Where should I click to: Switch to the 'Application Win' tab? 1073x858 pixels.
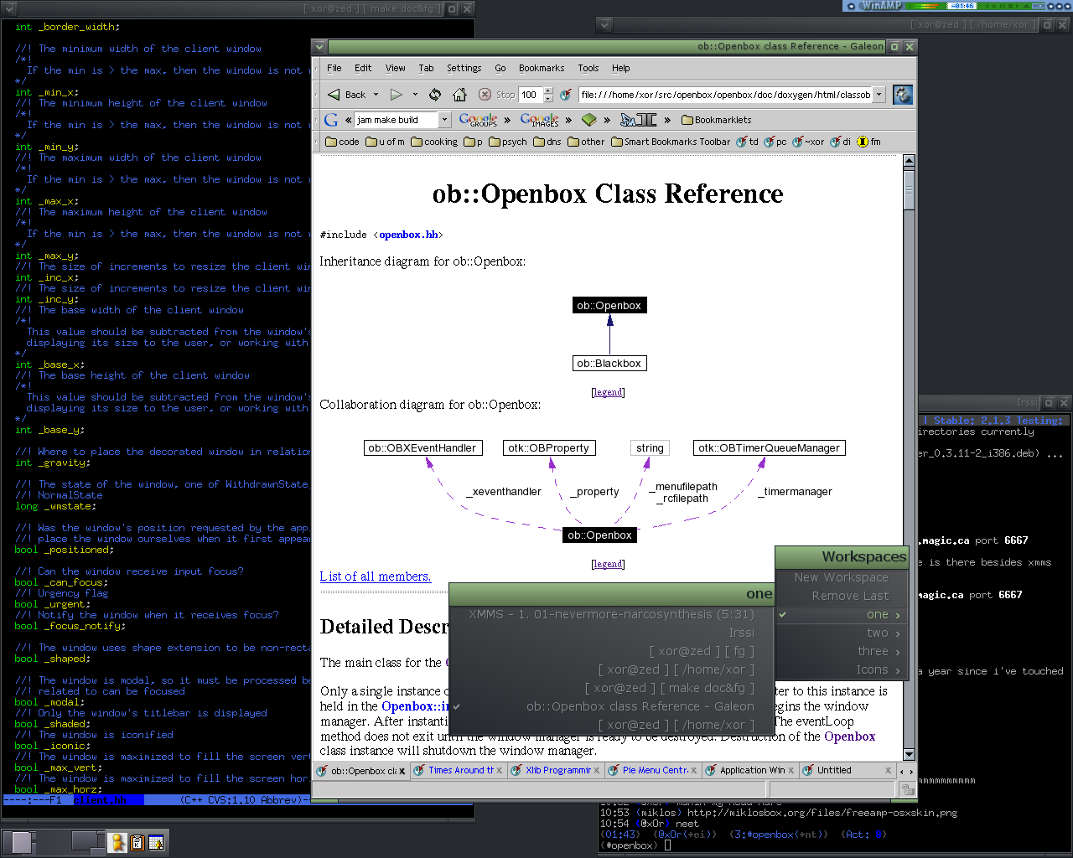pyautogui.click(x=749, y=770)
